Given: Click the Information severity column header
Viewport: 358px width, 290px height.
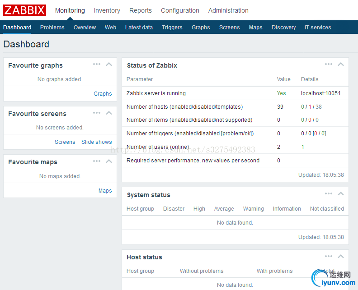Looking at the screenshot, I should tap(287, 209).
